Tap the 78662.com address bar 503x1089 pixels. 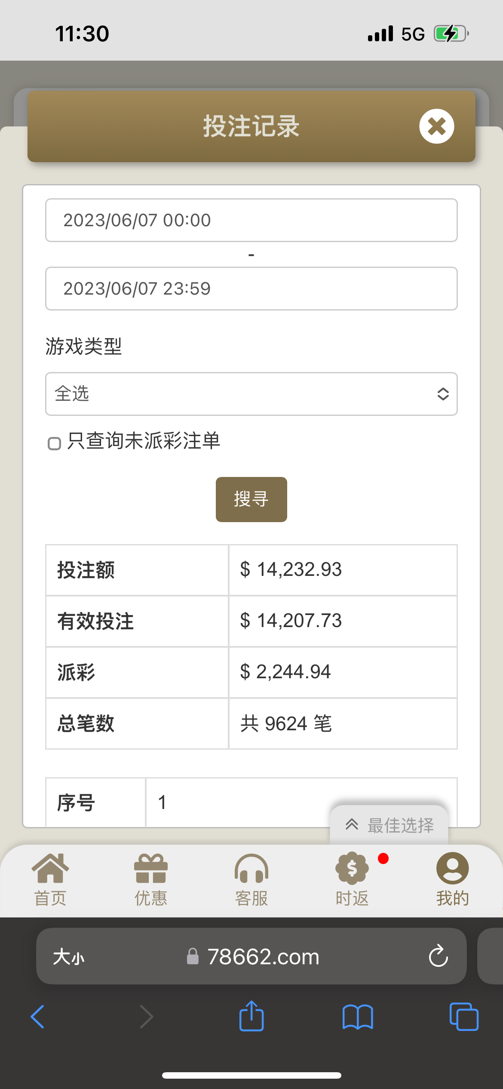[x=263, y=957]
